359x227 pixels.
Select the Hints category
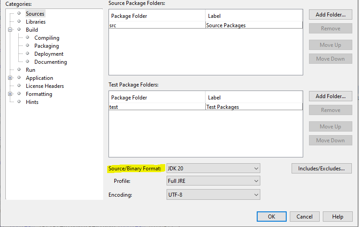click(x=32, y=102)
